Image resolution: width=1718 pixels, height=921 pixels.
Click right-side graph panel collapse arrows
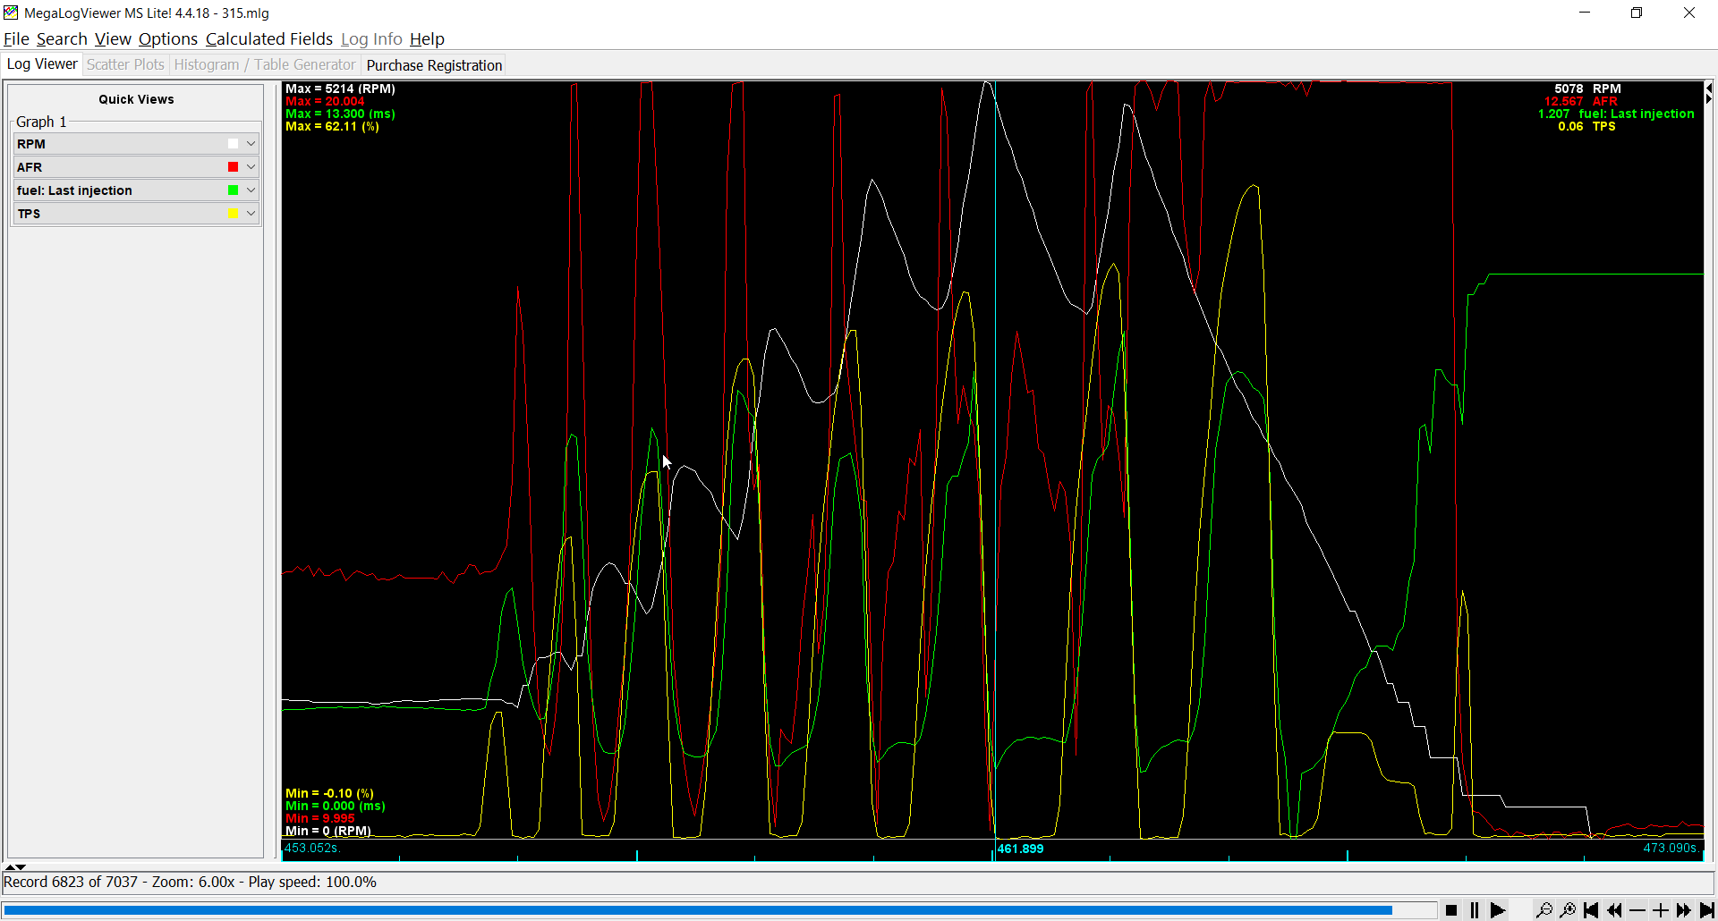coord(1708,93)
